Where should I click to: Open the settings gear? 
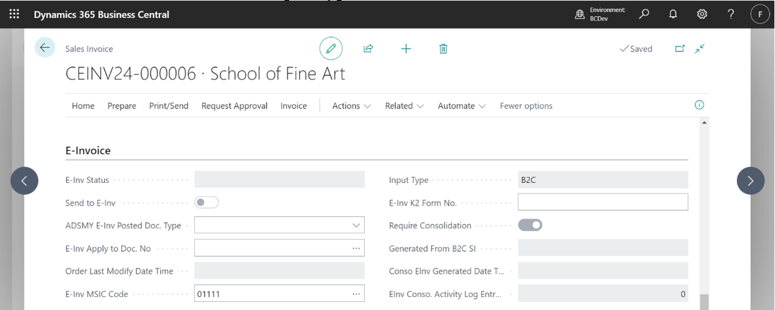point(702,14)
